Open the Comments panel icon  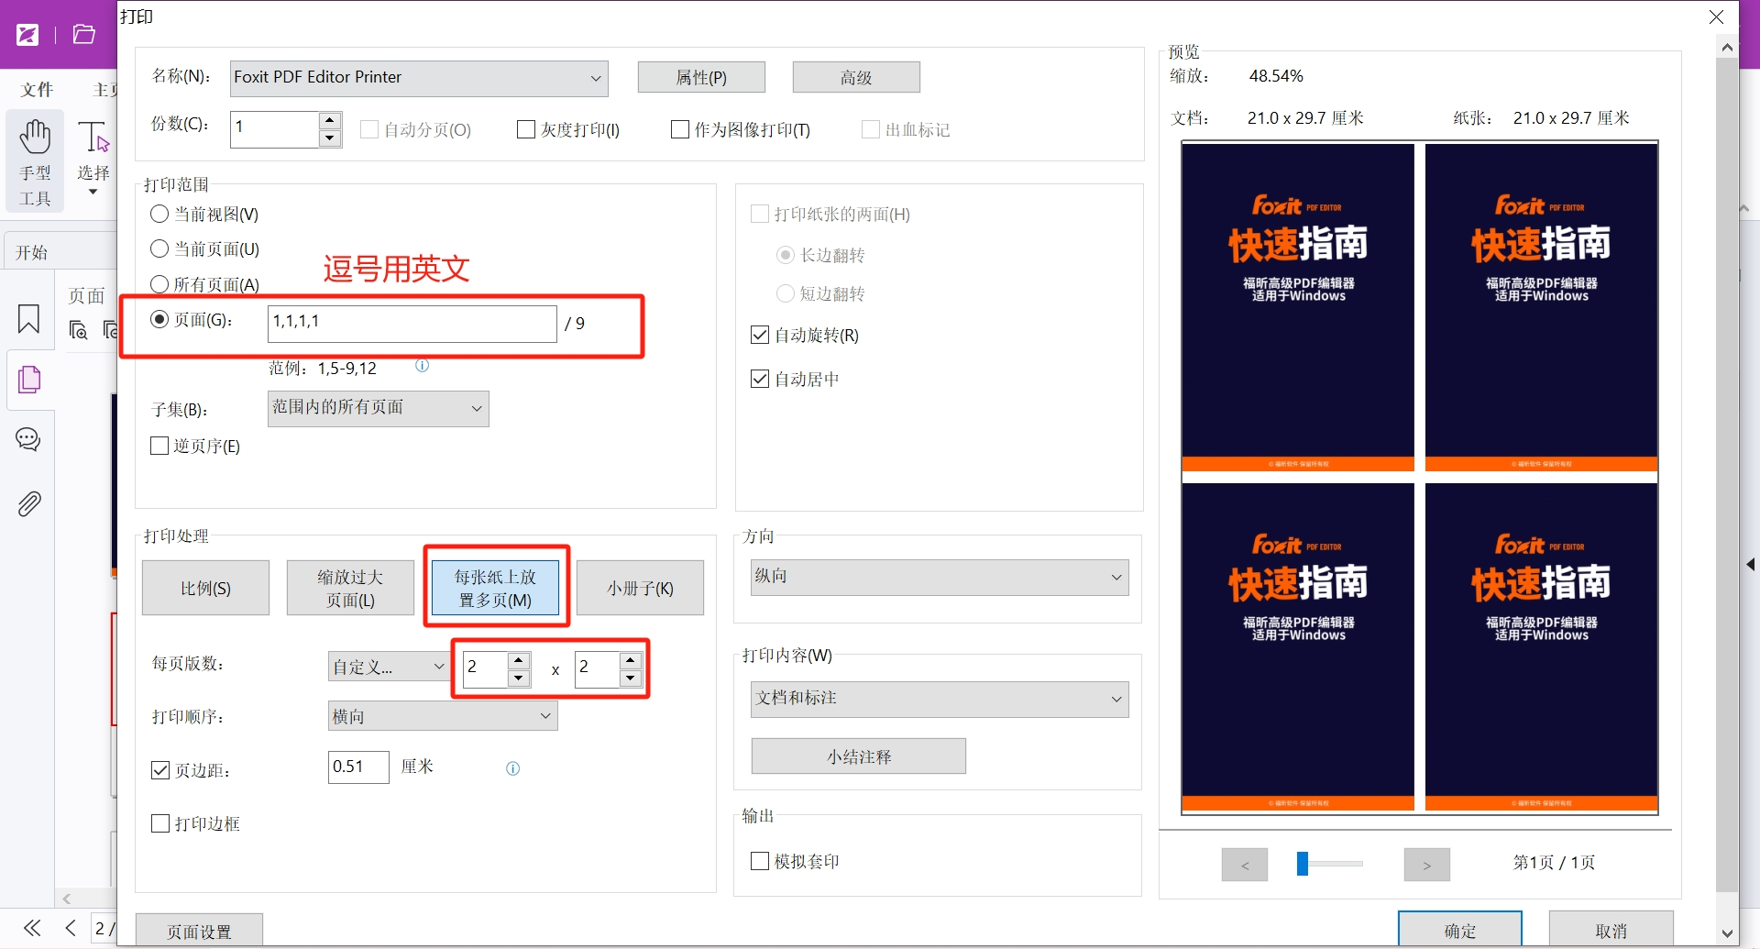(x=28, y=440)
